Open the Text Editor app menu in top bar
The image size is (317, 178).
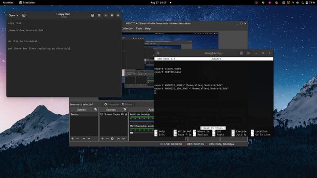[x=27, y=2]
